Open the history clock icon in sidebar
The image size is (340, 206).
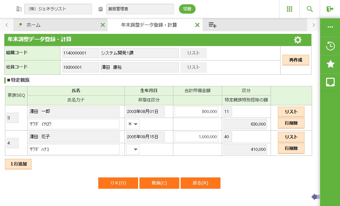pyautogui.click(x=330, y=46)
